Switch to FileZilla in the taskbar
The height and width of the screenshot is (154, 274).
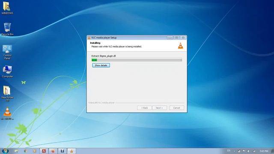point(44,151)
